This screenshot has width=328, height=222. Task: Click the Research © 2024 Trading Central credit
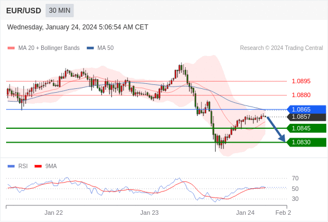tap(281, 48)
